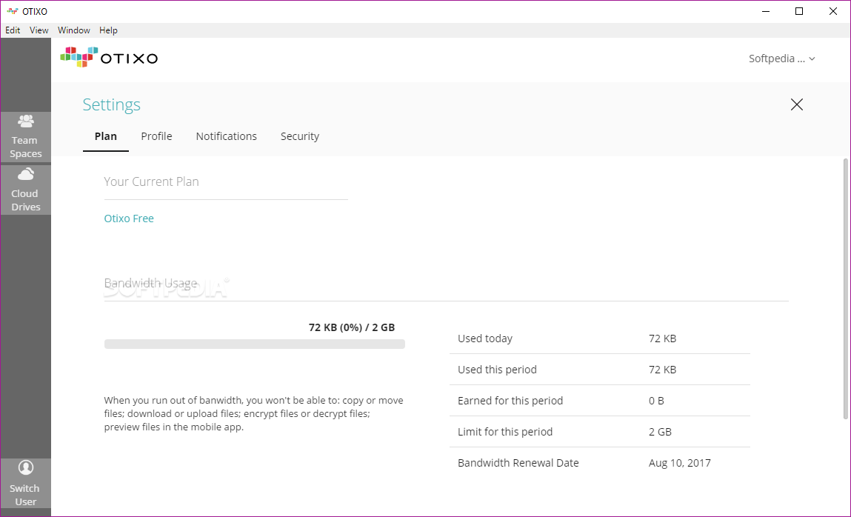Click the 'Used this period' label
851x517 pixels.
(497, 370)
